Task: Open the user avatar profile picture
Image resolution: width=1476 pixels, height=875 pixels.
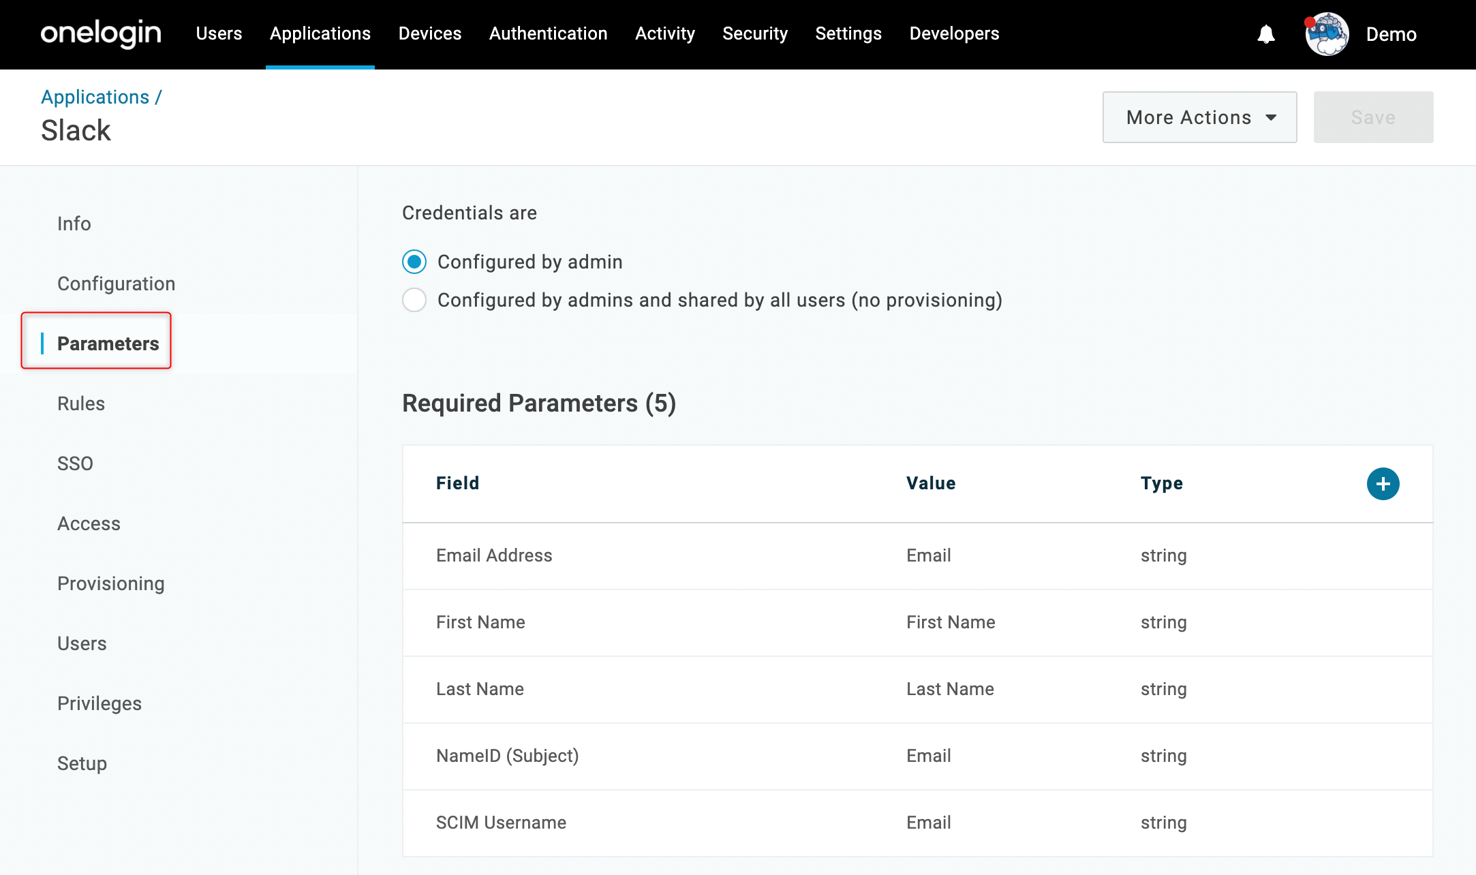Action: click(1326, 34)
